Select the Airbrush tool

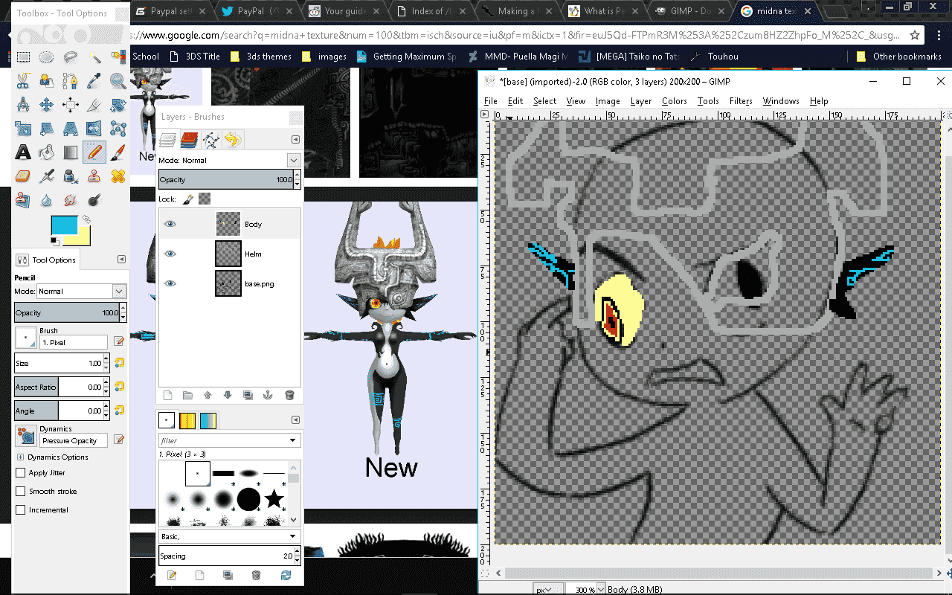pyautogui.click(x=47, y=176)
